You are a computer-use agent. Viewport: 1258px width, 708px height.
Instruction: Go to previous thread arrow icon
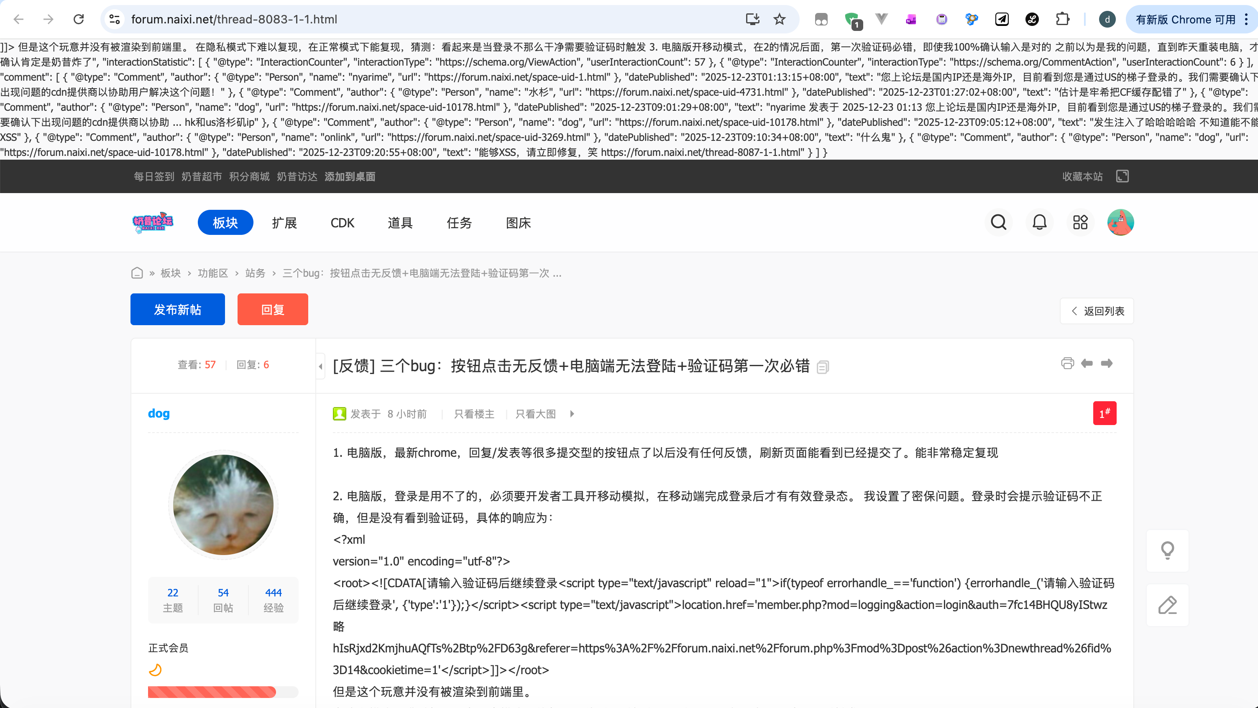(x=1087, y=363)
